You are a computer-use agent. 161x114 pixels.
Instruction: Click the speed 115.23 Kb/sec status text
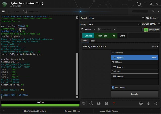tap(109, 111)
